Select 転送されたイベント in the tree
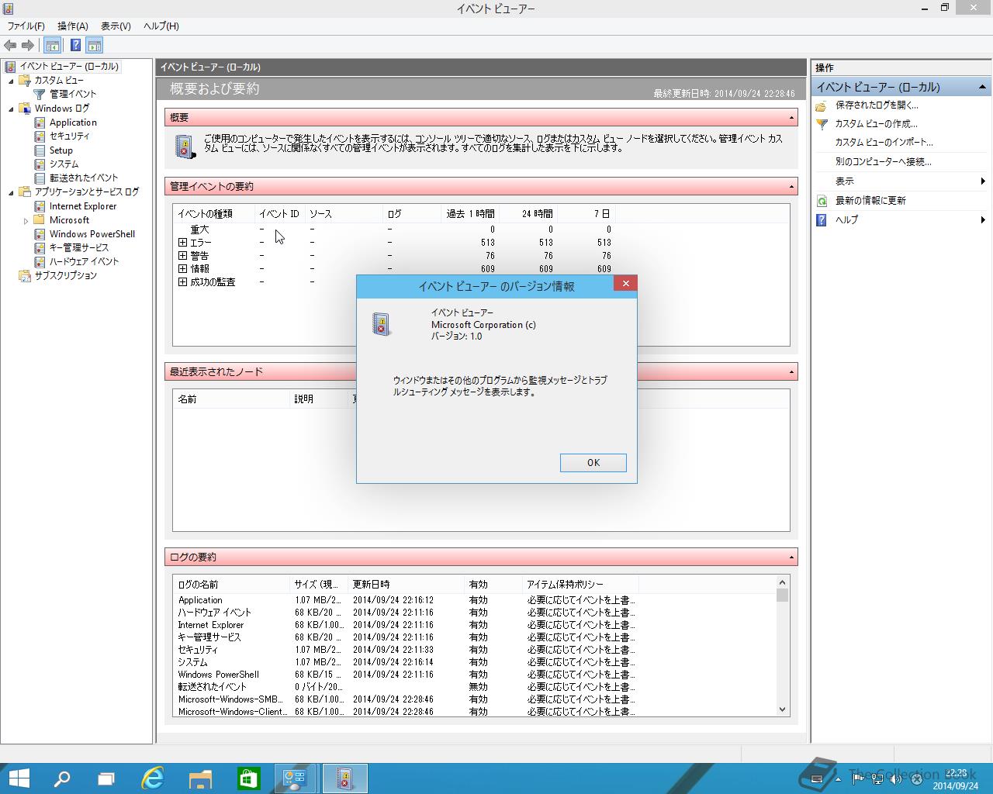The width and height of the screenshot is (993, 794). point(84,178)
